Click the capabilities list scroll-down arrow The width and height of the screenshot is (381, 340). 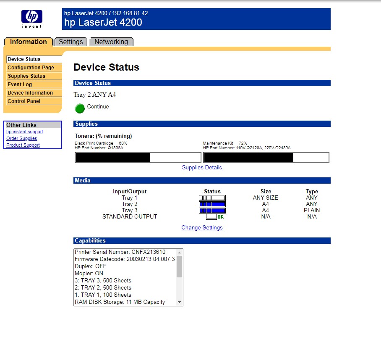click(x=179, y=302)
